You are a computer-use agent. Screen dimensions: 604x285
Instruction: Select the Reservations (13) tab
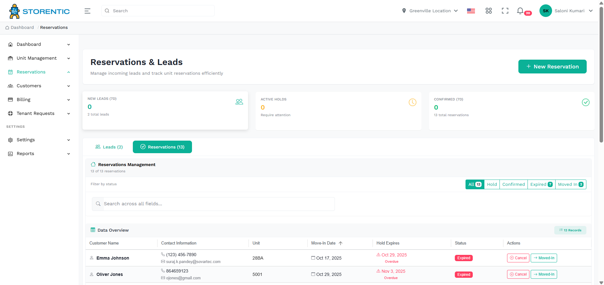pos(162,147)
